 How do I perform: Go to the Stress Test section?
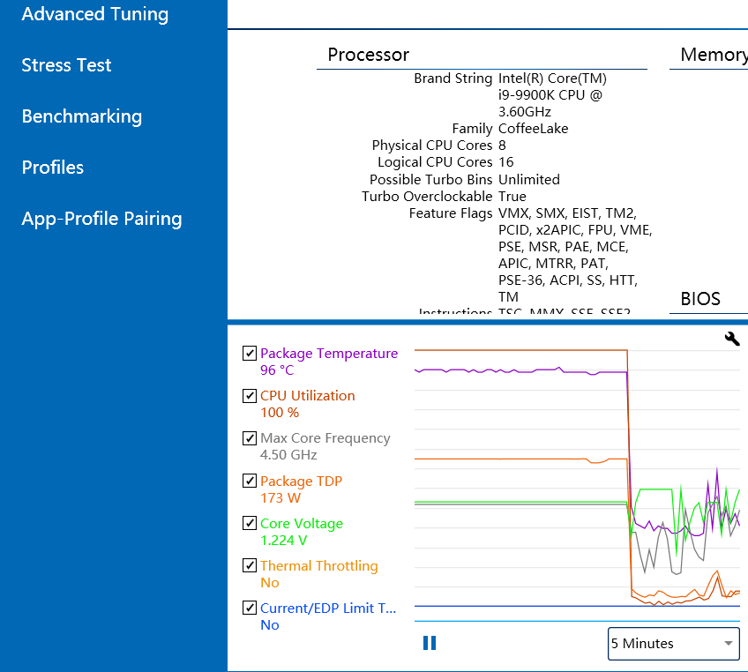(x=66, y=65)
